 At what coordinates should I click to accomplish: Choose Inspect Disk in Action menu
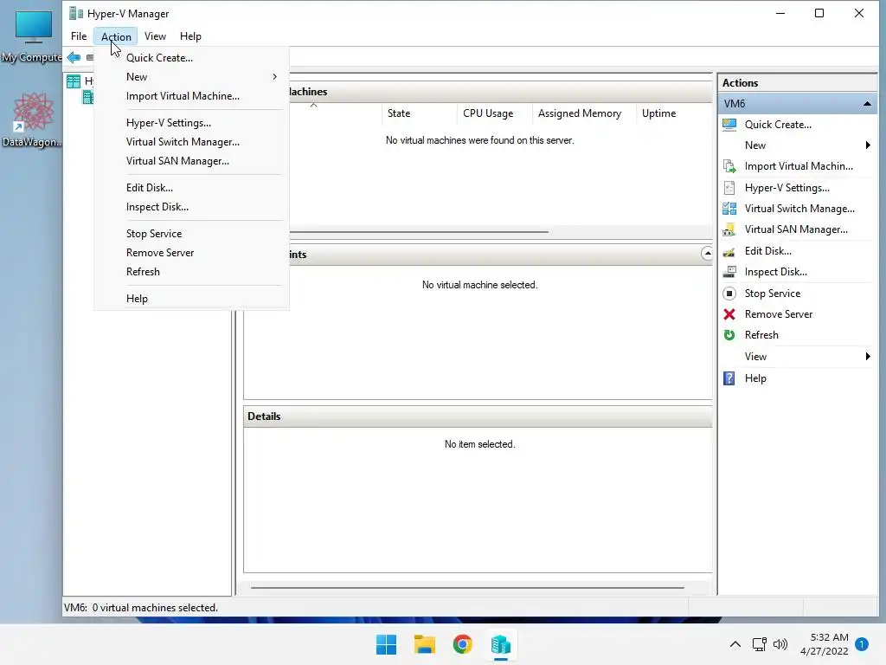(191, 207)
